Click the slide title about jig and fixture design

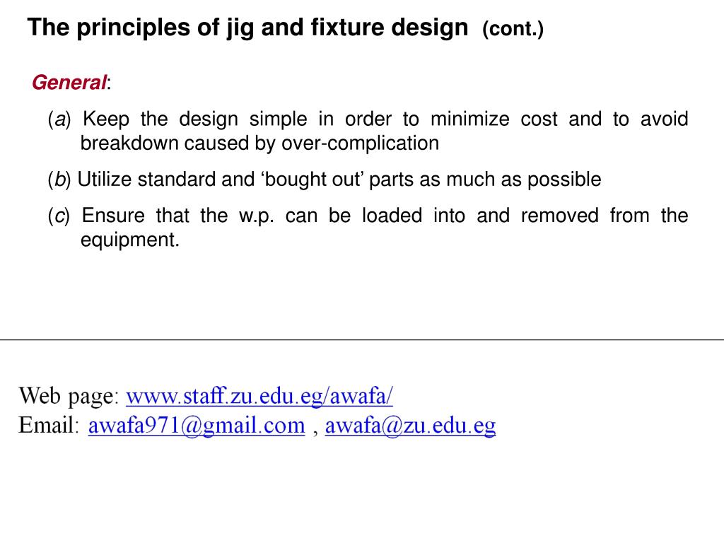coord(247,28)
